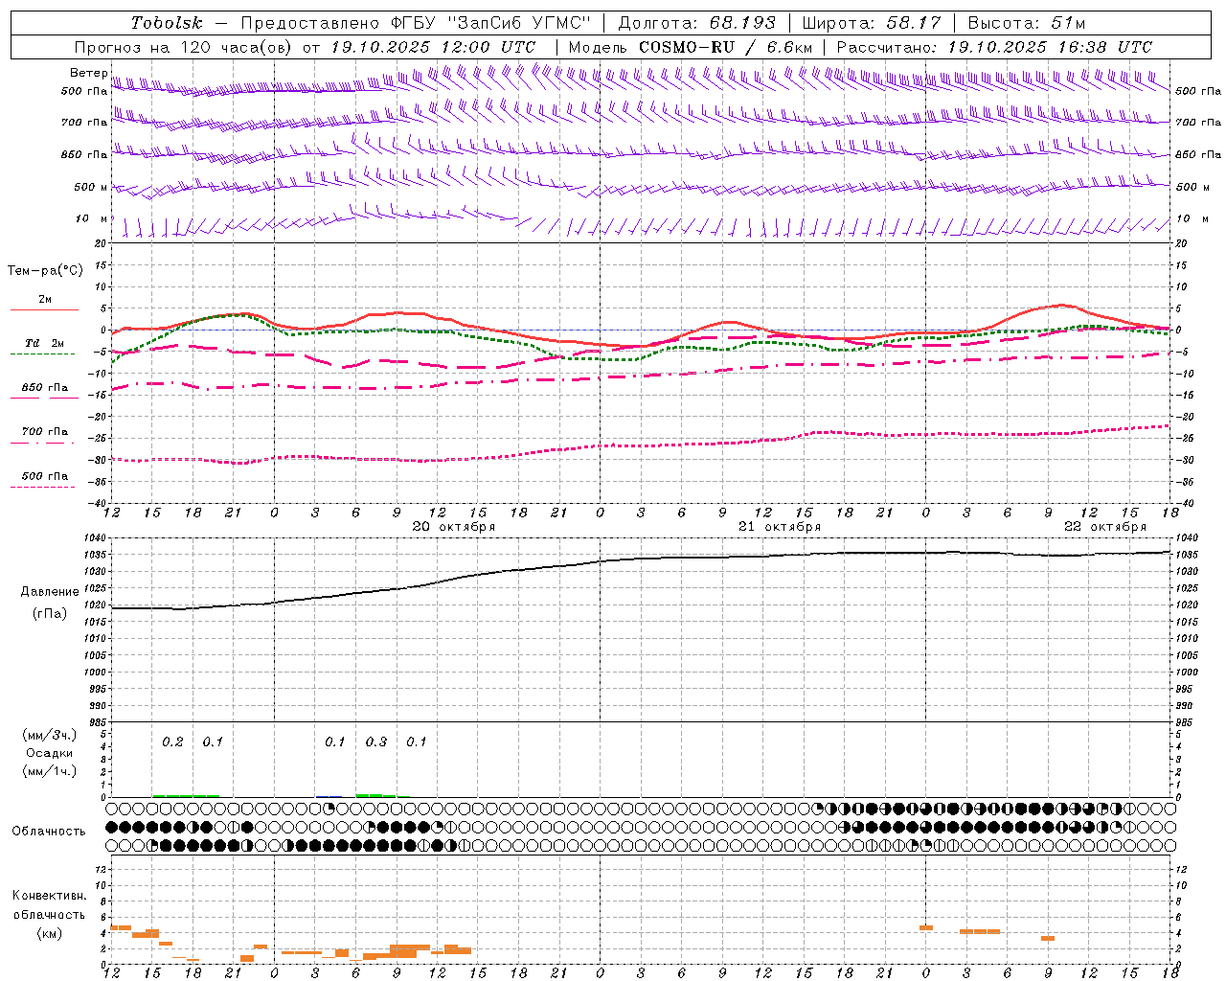Click the '0.3' precipitation amount value
Viewport: 1226px width, 981px height.
pos(376,741)
